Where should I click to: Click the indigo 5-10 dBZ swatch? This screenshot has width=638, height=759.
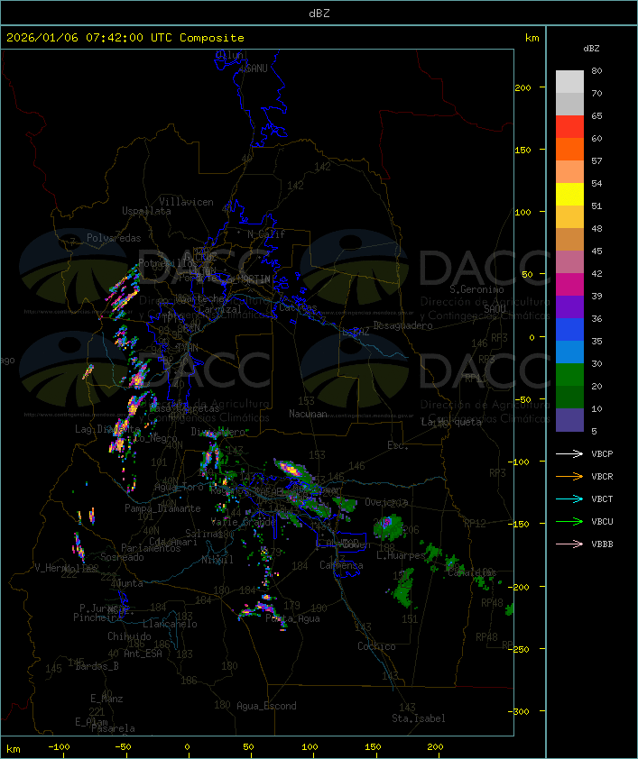[x=569, y=420]
